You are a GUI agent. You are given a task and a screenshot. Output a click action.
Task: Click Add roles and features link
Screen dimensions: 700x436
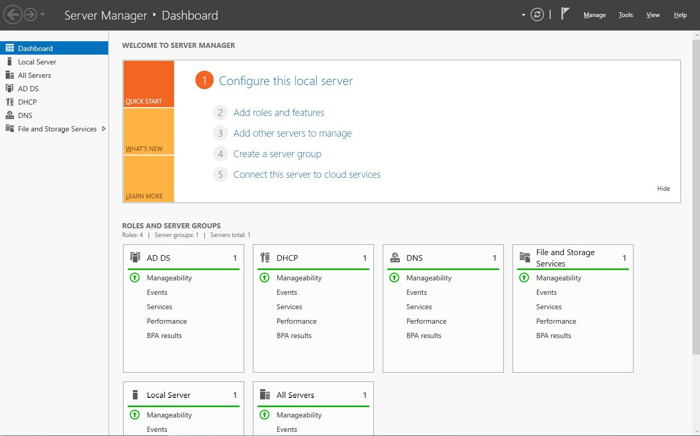click(x=279, y=112)
